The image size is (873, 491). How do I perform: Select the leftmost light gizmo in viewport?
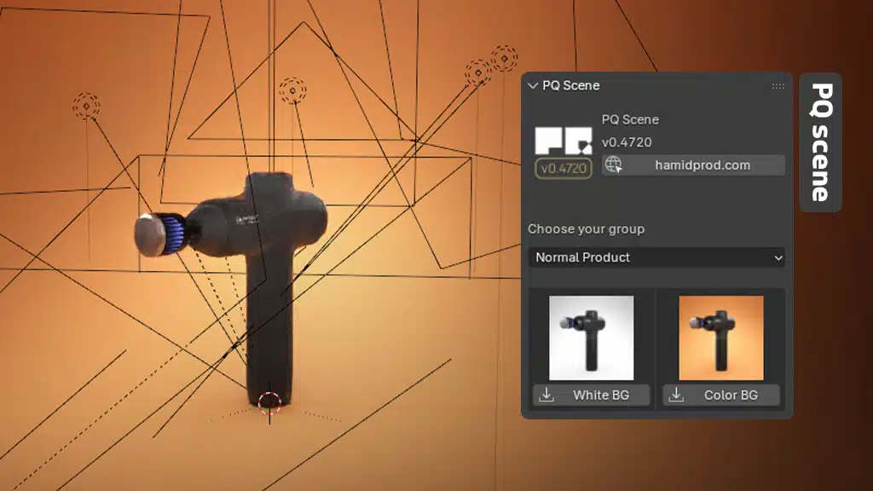[x=86, y=107]
